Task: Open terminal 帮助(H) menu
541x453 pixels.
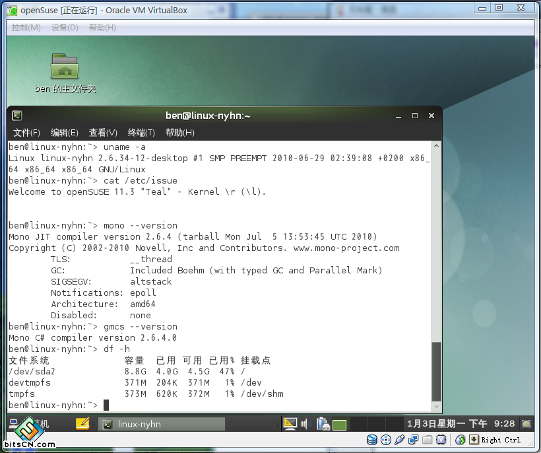Action: pos(179,133)
